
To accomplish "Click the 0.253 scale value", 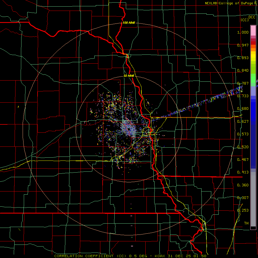I will tap(243, 210).
